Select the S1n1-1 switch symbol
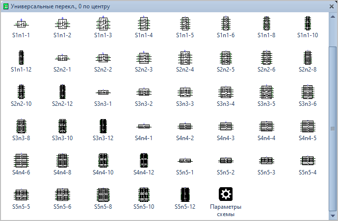The image size is (338, 221). (21, 24)
